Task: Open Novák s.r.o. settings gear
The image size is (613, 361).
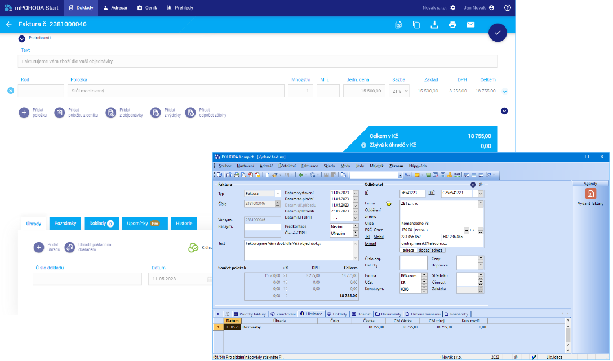Action: coord(453,8)
